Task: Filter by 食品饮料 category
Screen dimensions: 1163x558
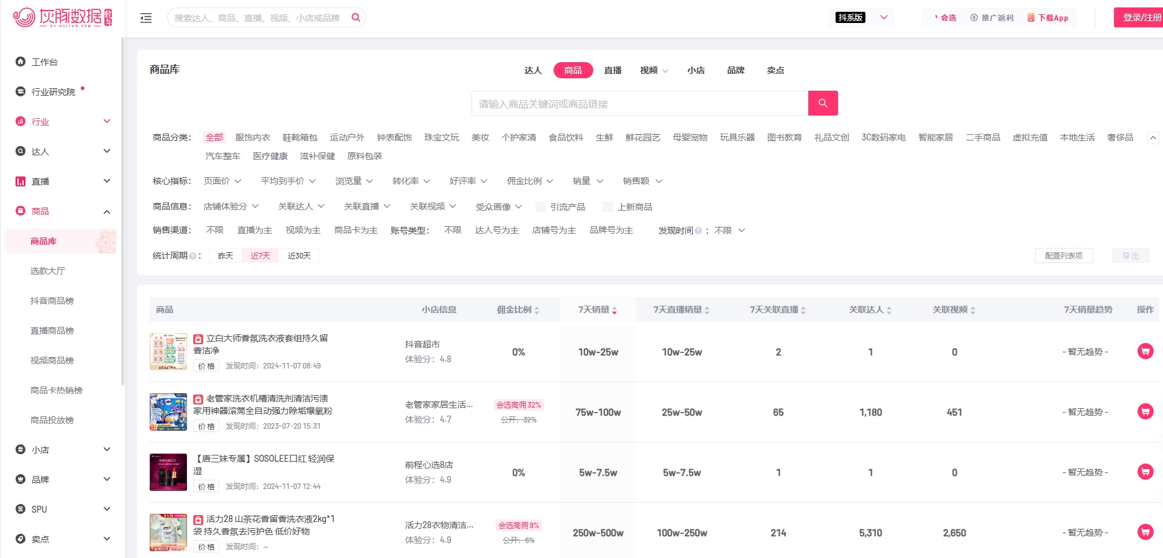Action: 566,137
